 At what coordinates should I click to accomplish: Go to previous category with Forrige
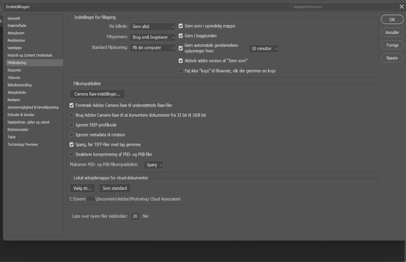[392, 45]
